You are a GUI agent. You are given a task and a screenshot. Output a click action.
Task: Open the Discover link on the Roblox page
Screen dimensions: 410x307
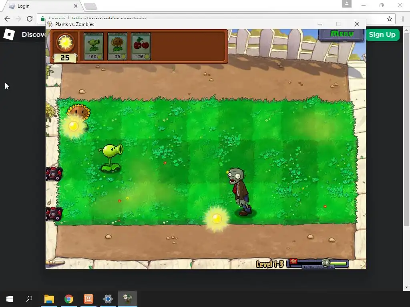tap(34, 34)
